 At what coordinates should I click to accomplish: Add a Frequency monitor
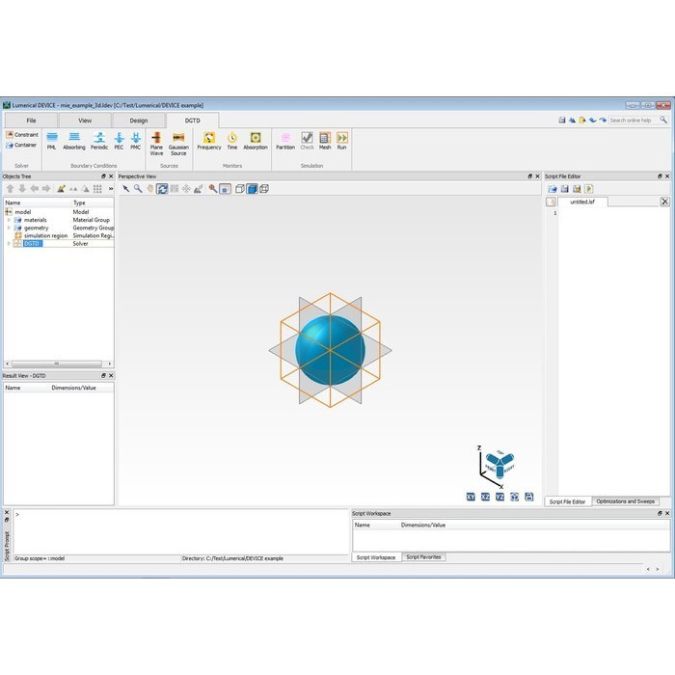tap(209, 141)
